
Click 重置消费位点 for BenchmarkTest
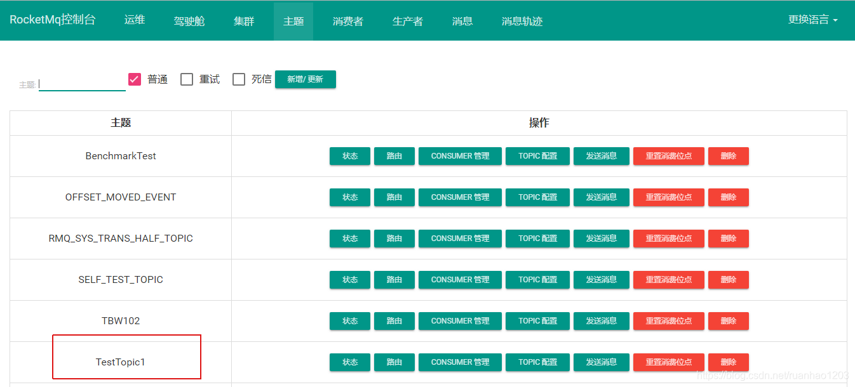coord(669,156)
